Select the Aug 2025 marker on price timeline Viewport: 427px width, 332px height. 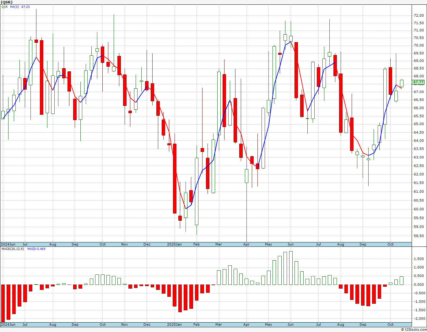pyautogui.click(x=340, y=244)
